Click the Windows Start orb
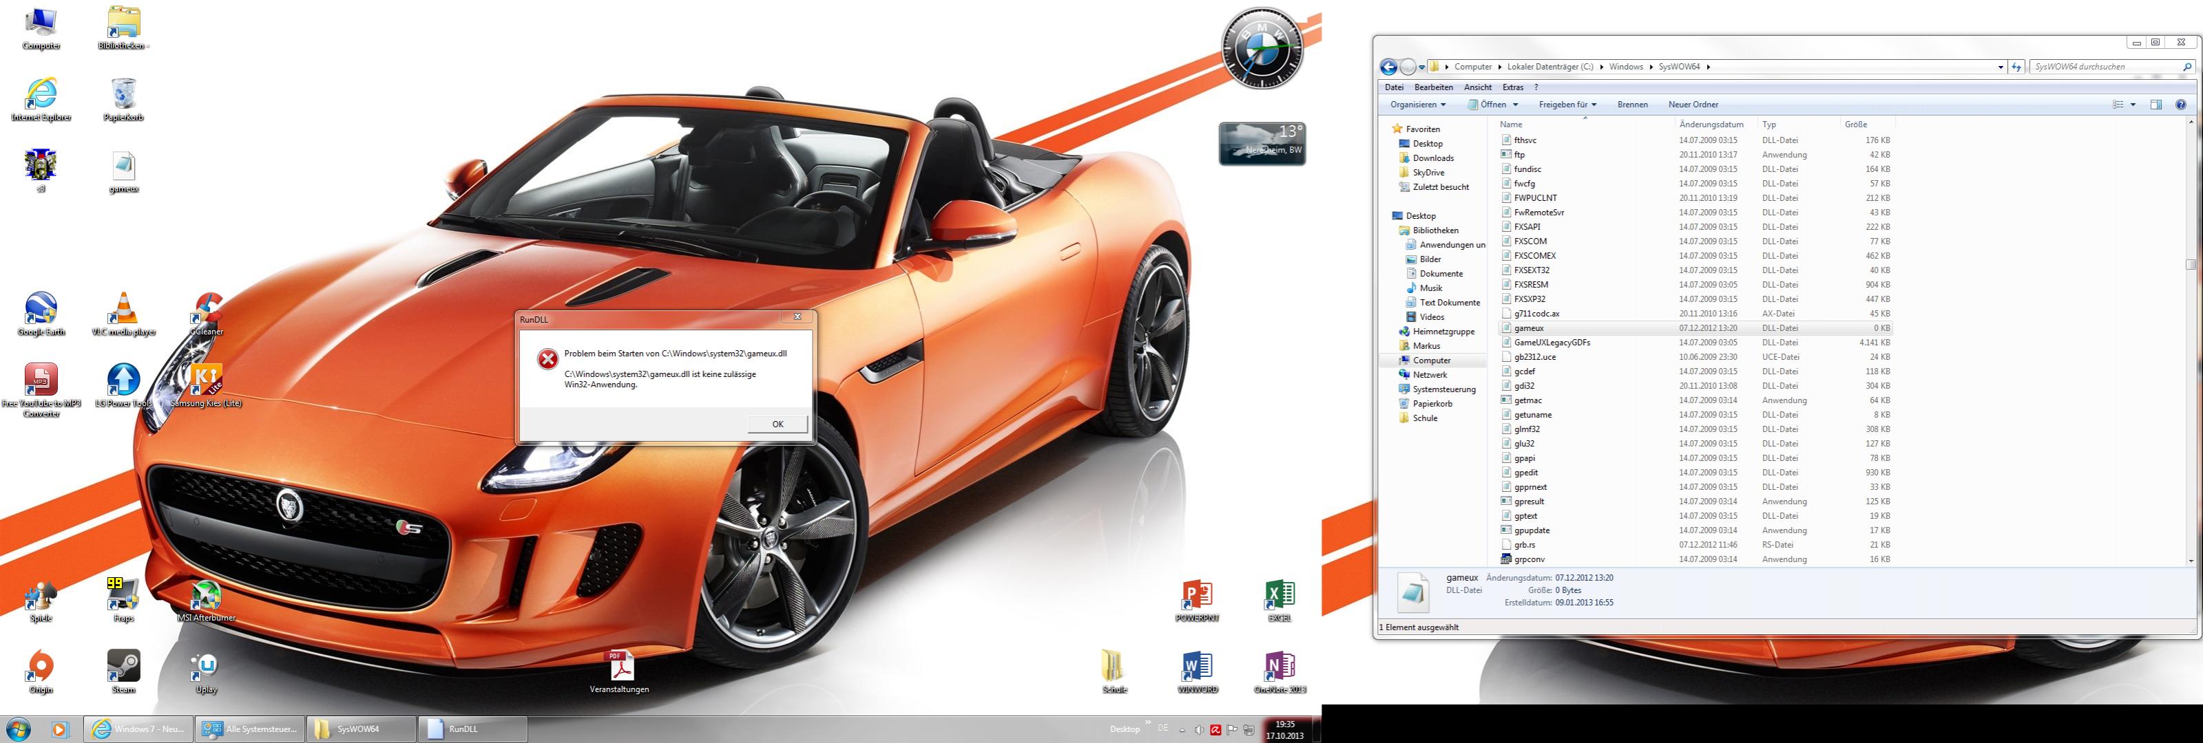2203x743 pixels. tap(18, 729)
